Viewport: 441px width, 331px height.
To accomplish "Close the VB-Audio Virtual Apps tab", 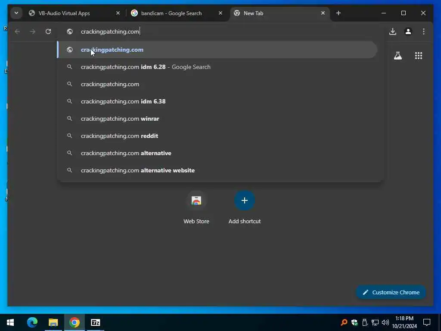I will [118, 13].
